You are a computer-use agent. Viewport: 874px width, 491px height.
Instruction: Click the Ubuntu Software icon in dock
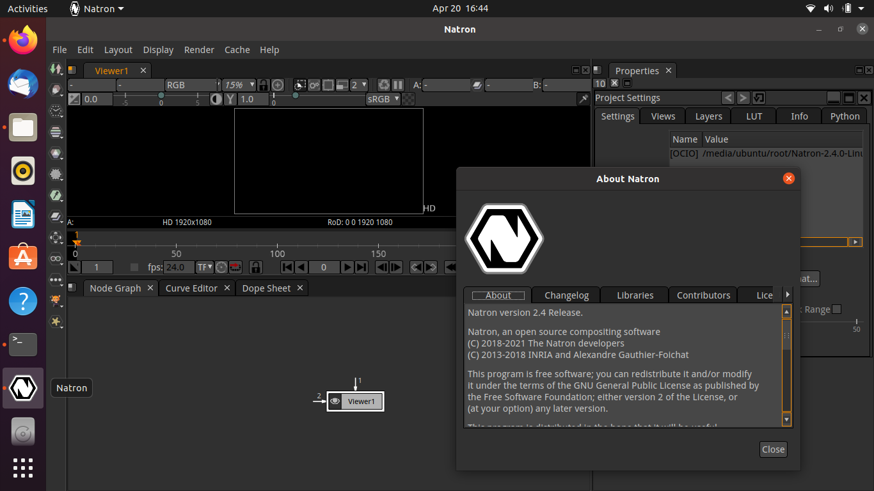click(x=23, y=257)
